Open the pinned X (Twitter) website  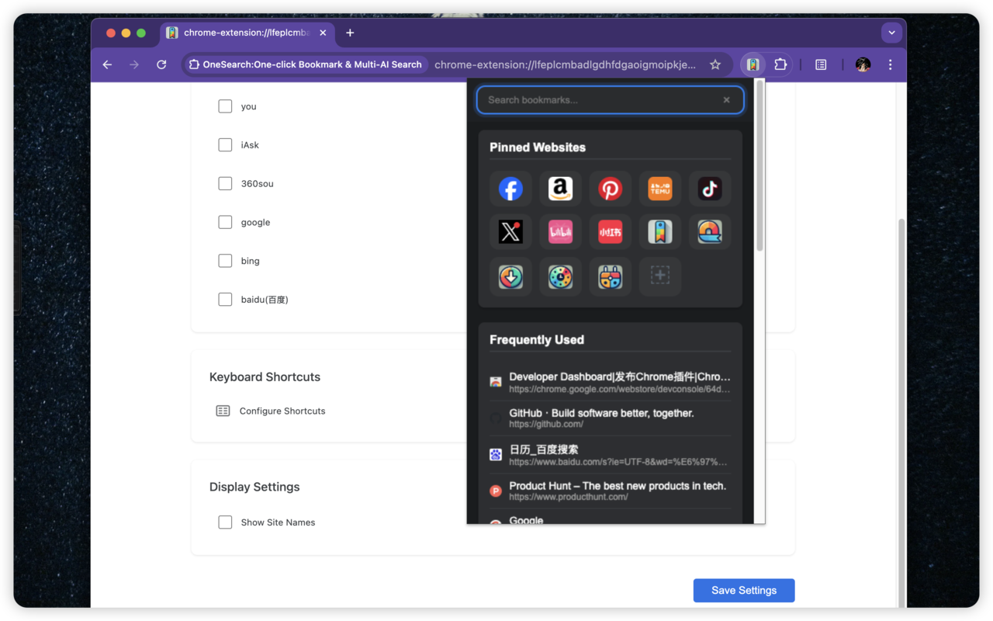coord(510,232)
